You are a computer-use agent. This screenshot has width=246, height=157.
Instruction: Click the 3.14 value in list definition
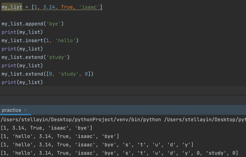(x=49, y=7)
